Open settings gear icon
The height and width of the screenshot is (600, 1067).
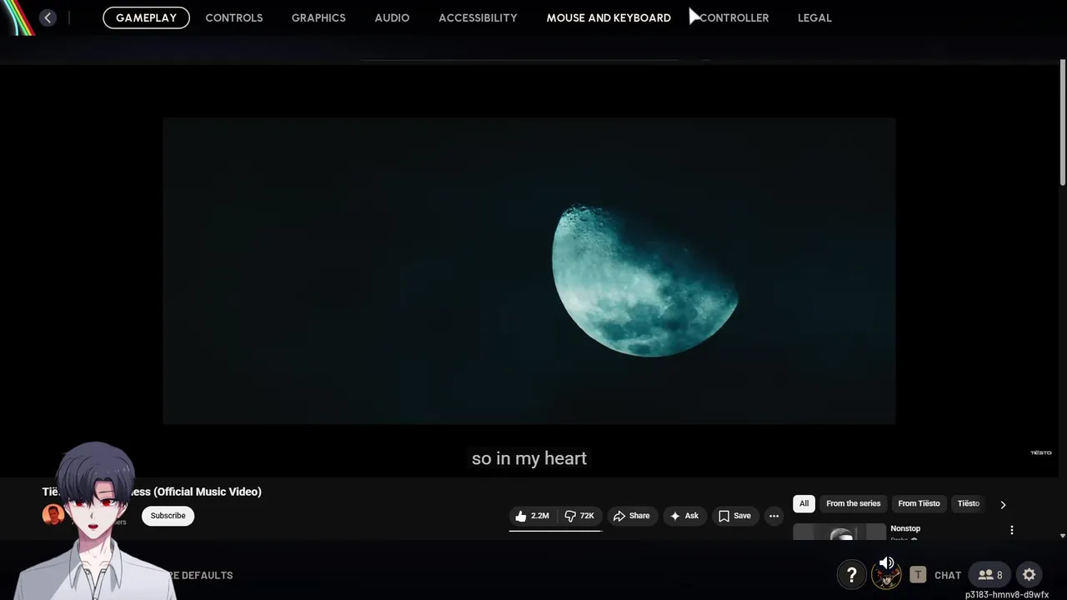point(1029,575)
